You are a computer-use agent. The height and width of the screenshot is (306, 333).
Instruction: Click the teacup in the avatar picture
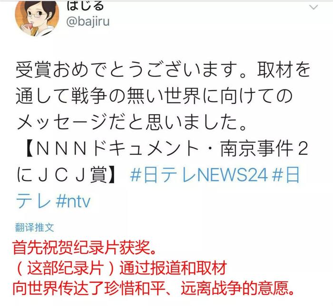coord(28,27)
